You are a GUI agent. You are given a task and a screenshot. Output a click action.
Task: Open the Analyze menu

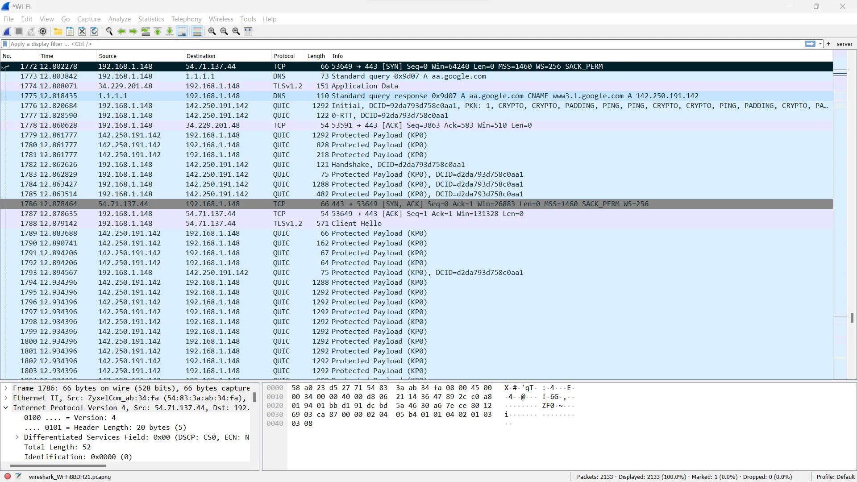[x=120, y=19]
